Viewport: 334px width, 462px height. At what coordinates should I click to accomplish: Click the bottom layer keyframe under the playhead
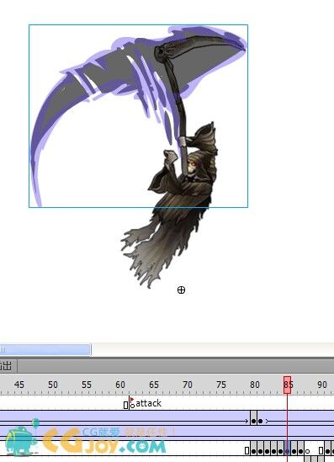click(x=288, y=451)
